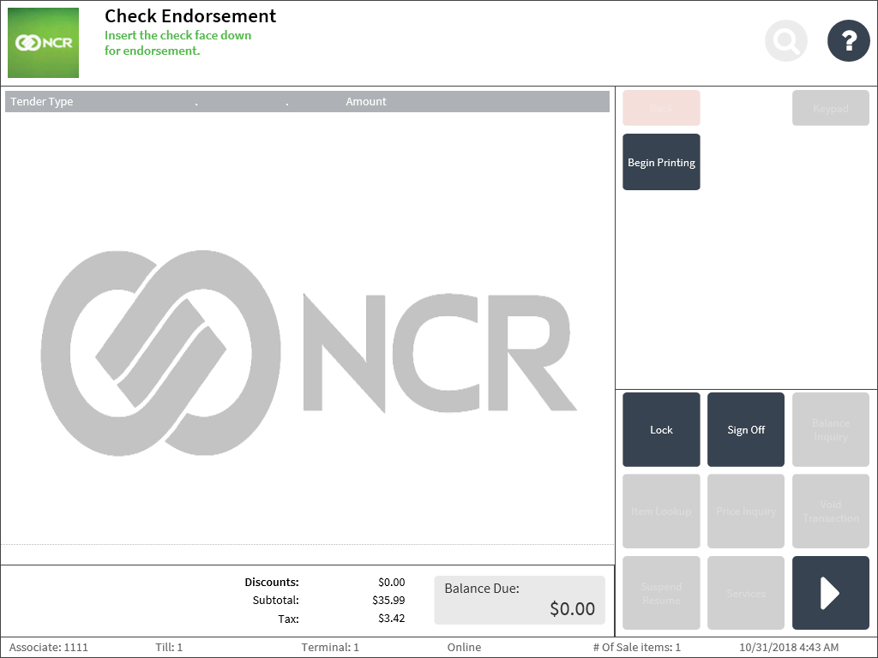Click the Subtotal value $35.99
The image size is (878, 658).
click(388, 601)
